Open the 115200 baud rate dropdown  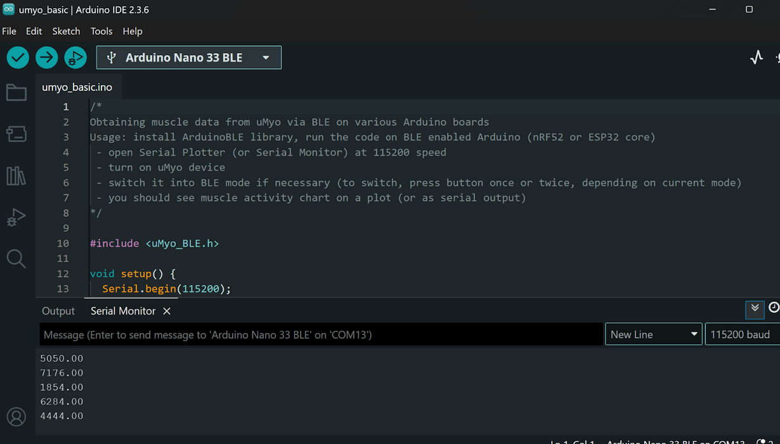tap(743, 334)
